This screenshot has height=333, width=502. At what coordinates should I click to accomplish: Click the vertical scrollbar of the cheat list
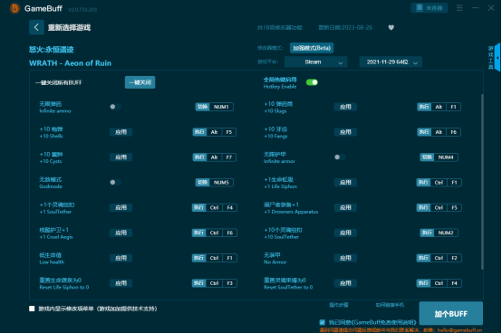pos(482,182)
